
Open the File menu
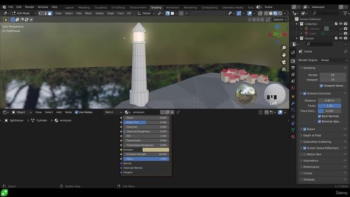[10, 7]
